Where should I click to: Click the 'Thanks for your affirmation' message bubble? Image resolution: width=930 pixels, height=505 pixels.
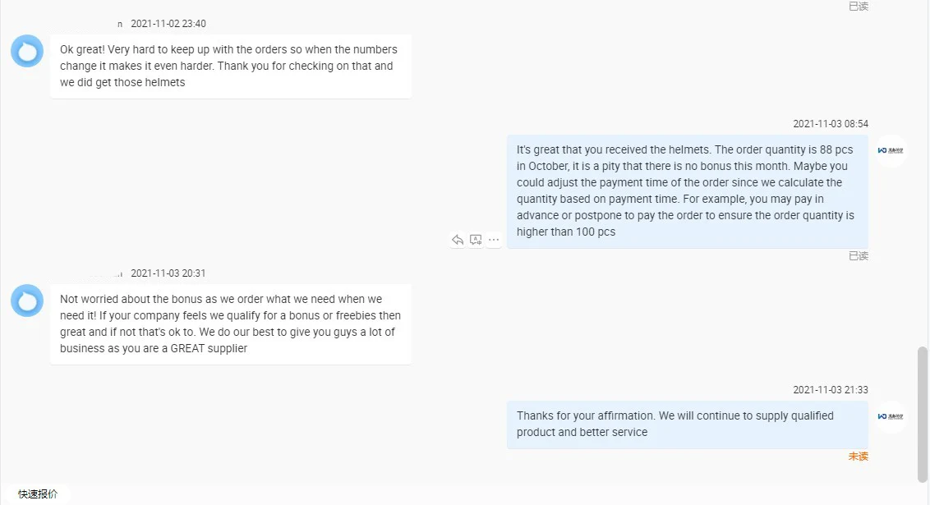(x=687, y=424)
